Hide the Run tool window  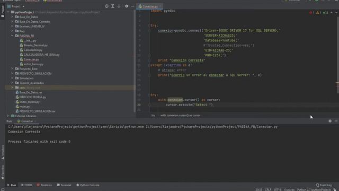click(336, 121)
